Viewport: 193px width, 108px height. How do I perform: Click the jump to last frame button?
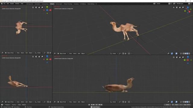click(x=102, y=105)
